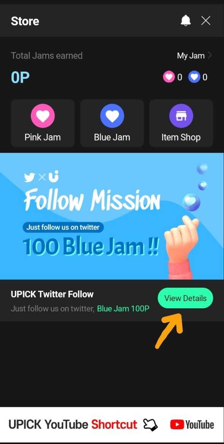Screen dimensions: 224x444
Task: Expand My Jam chevron arrow
Action: 209,56
